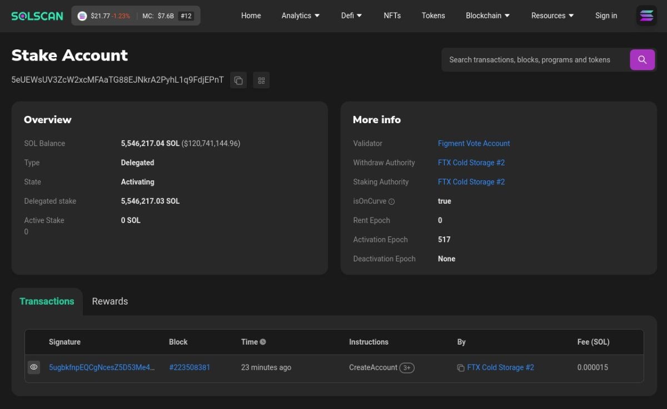Open the NFTs menu item

[x=392, y=16]
